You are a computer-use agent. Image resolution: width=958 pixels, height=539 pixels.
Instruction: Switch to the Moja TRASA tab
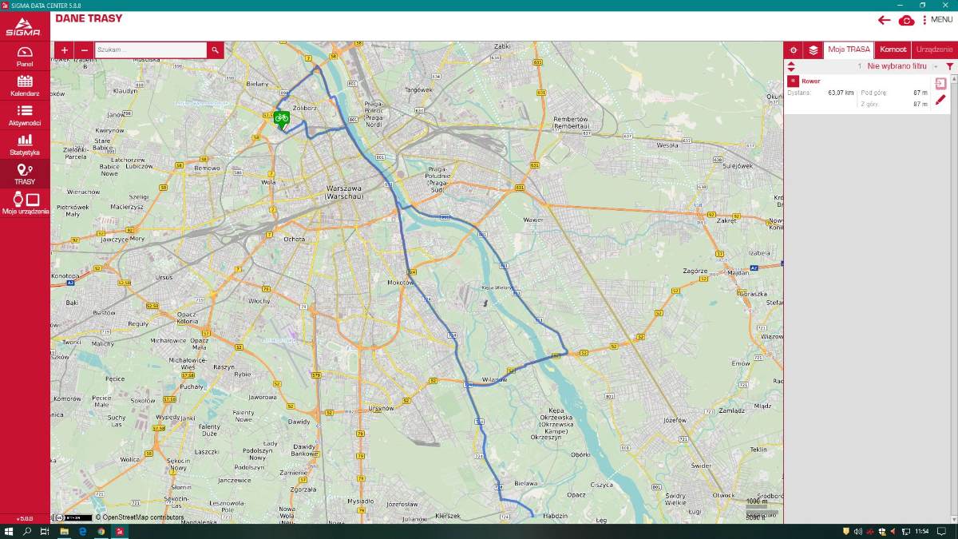[x=849, y=50]
